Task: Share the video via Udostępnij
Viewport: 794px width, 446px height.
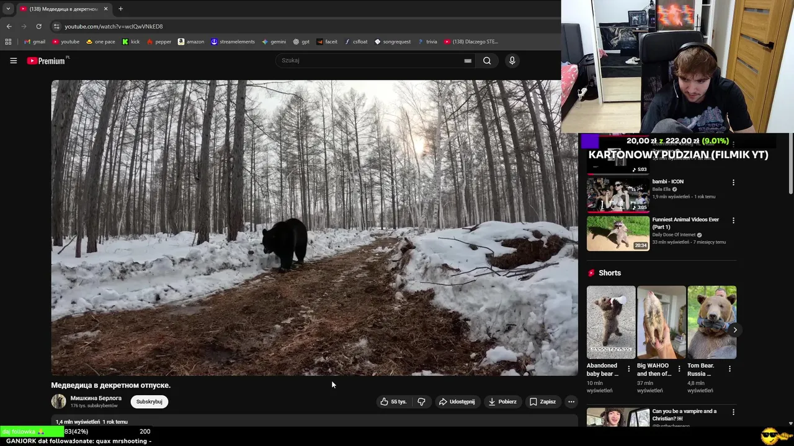Action: (457, 401)
